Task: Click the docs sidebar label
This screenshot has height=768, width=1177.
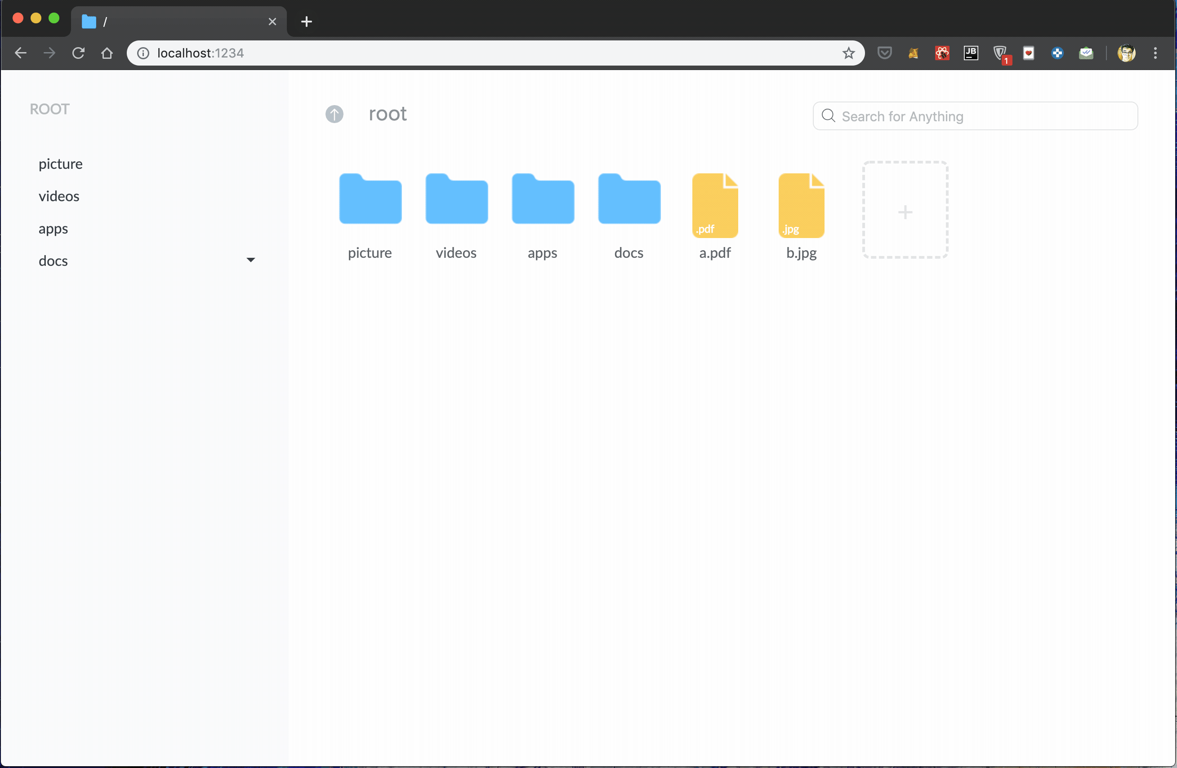Action: [x=52, y=260]
